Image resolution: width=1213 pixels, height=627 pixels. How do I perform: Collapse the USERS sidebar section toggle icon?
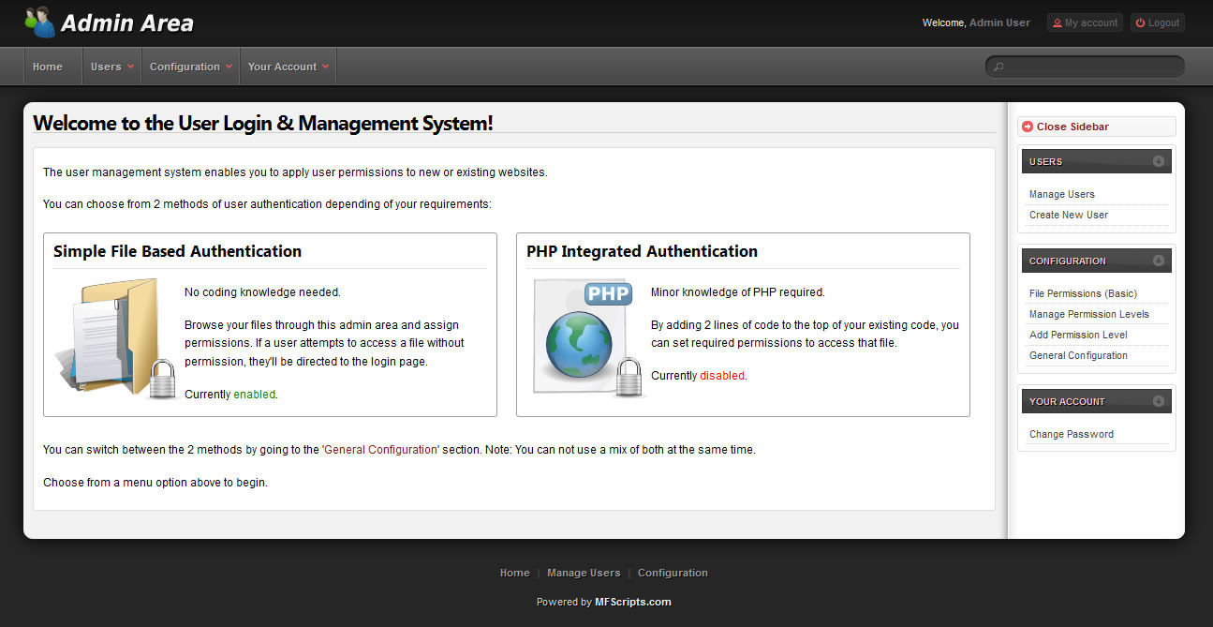(1159, 161)
